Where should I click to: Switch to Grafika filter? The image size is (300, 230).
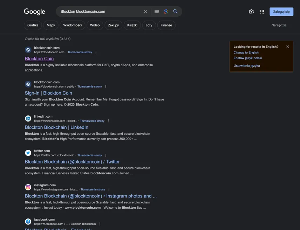(33, 25)
